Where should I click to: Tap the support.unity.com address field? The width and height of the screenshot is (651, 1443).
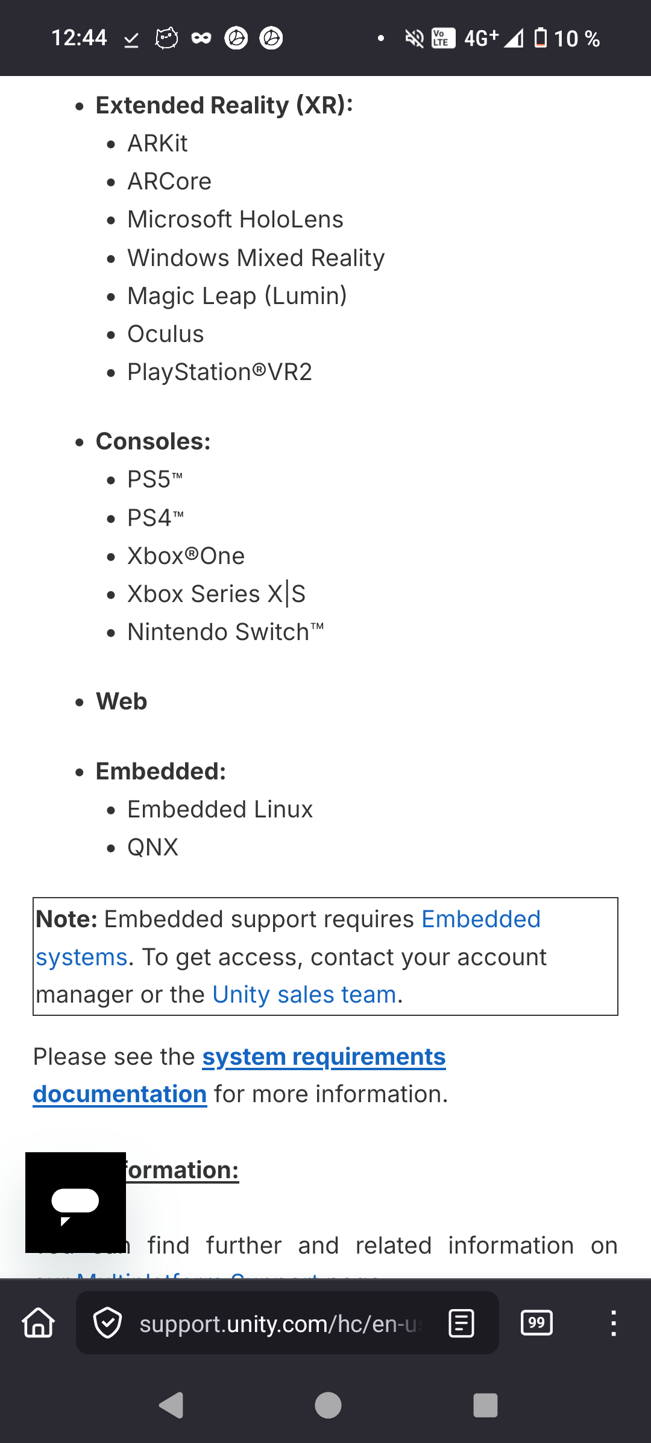click(280, 1324)
